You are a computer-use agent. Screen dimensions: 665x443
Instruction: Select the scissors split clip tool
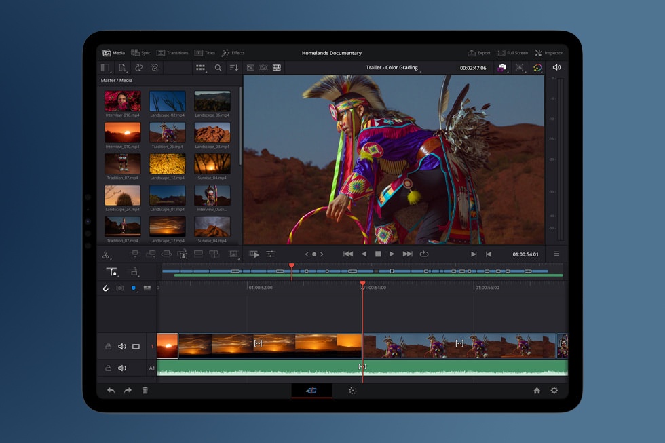coord(105,255)
